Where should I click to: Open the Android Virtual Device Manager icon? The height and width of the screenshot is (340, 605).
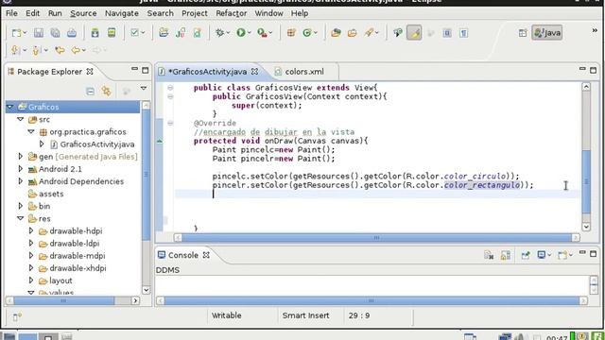(x=112, y=33)
